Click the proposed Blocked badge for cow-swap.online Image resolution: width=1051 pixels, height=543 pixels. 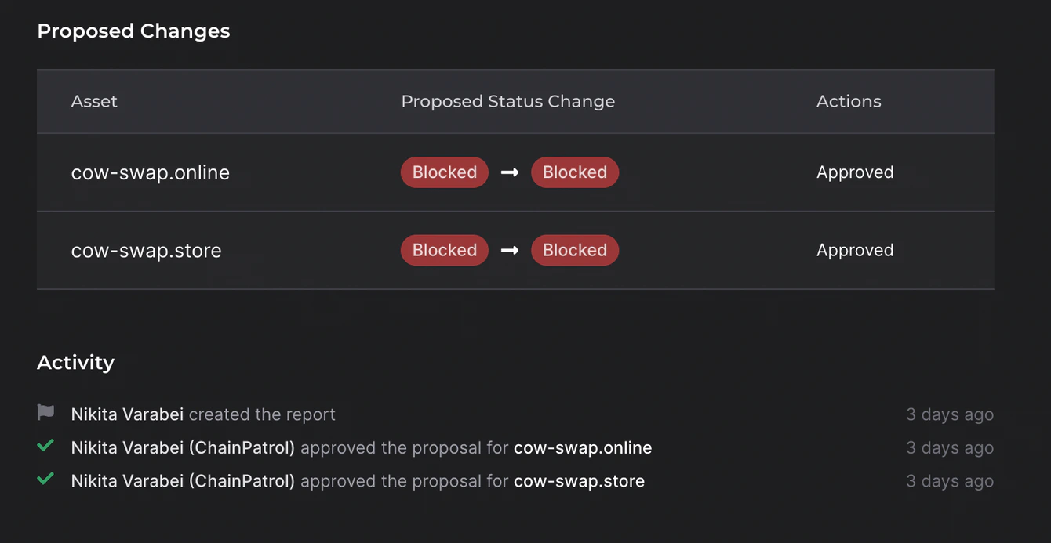point(575,172)
